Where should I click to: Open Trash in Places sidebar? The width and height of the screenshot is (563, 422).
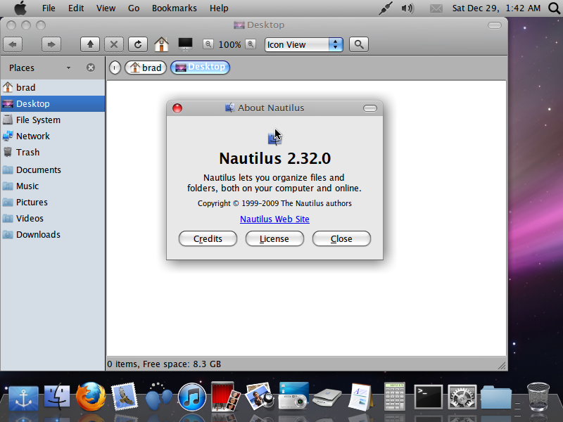tap(52, 152)
